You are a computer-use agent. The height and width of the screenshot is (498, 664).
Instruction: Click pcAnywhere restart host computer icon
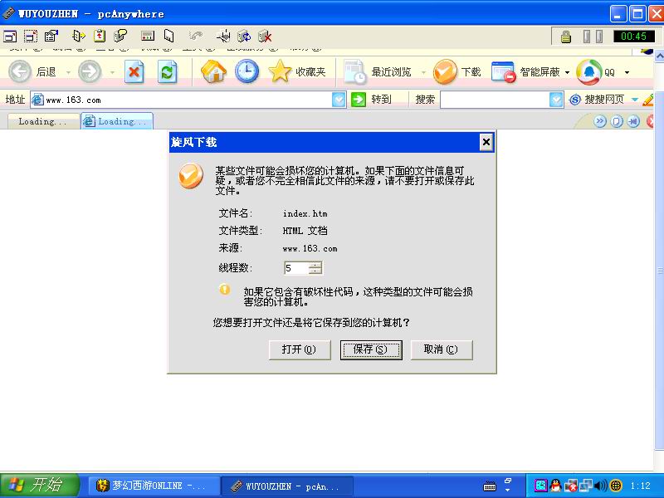(244, 37)
